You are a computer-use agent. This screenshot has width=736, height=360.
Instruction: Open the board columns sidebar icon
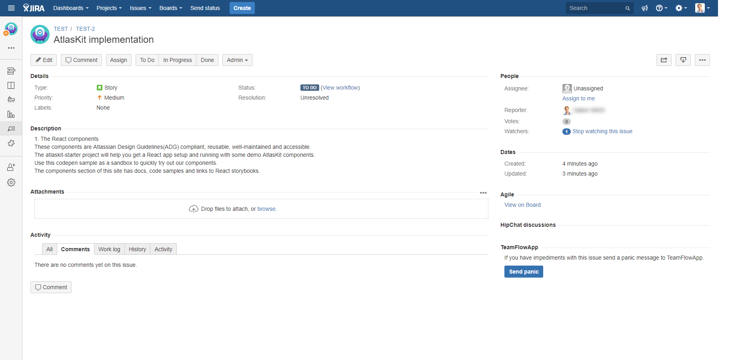(x=11, y=85)
